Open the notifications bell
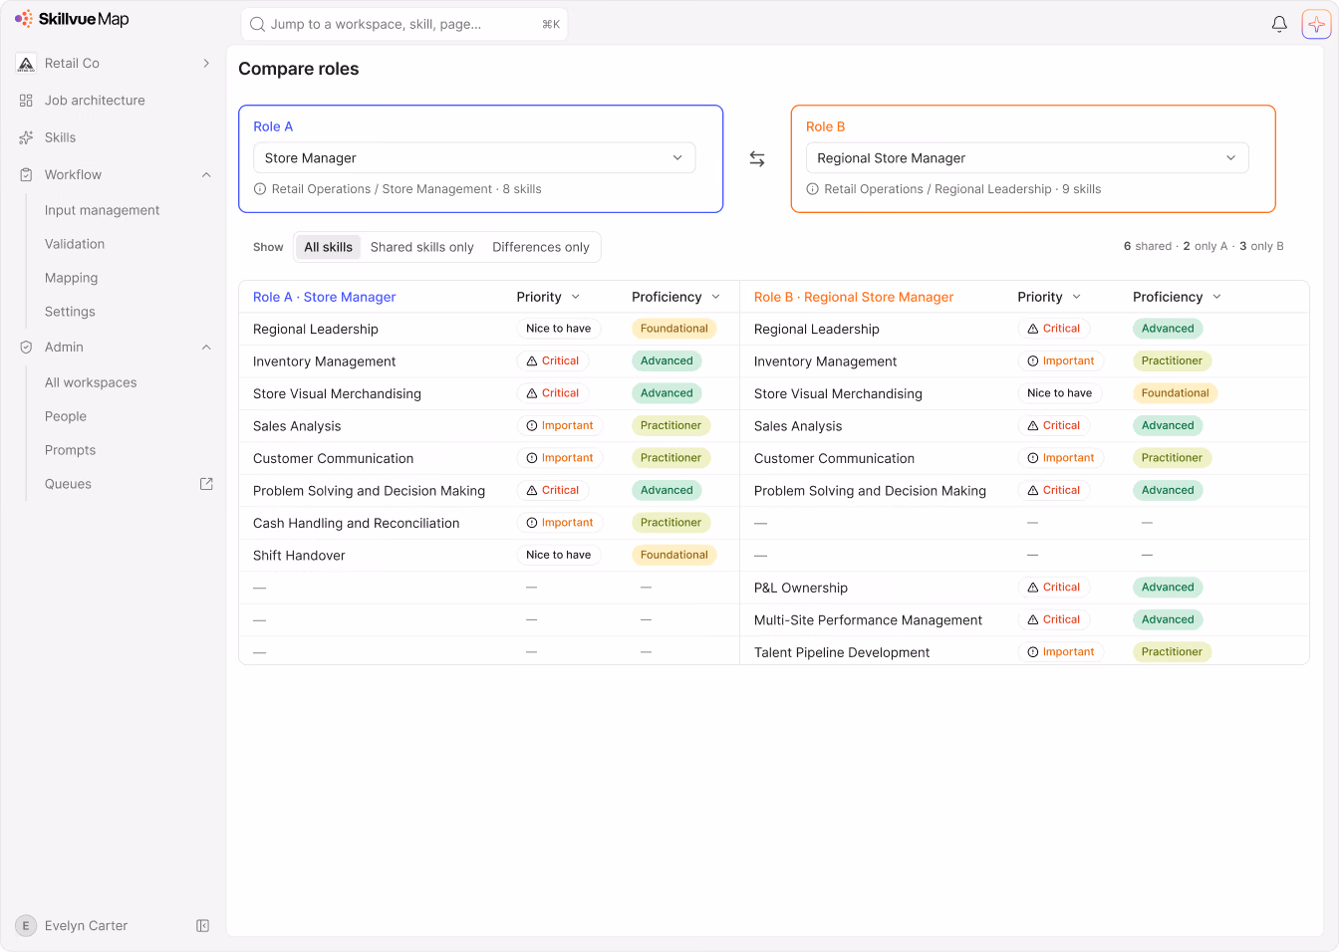This screenshot has height=952, width=1339. [x=1279, y=24]
